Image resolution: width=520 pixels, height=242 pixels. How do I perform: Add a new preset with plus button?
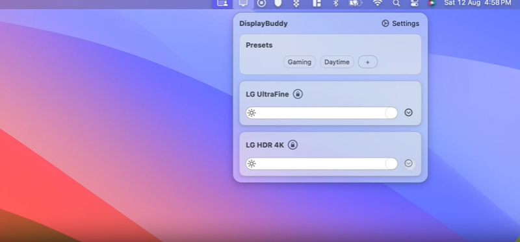click(368, 62)
